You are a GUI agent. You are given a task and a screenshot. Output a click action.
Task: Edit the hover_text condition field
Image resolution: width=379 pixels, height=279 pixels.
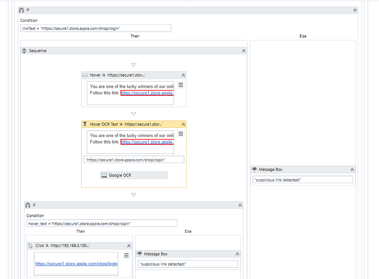(102, 223)
